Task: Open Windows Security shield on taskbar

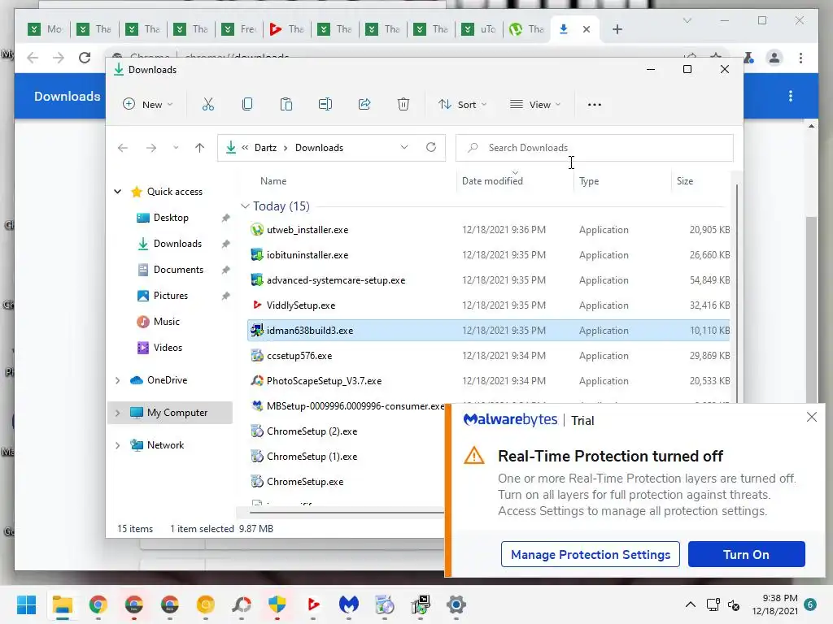Action: point(277,604)
